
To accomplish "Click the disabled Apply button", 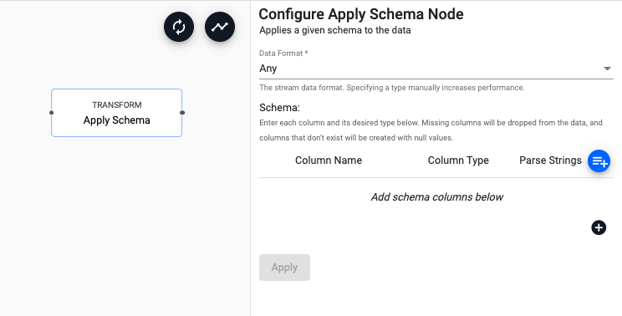I will click(x=284, y=268).
